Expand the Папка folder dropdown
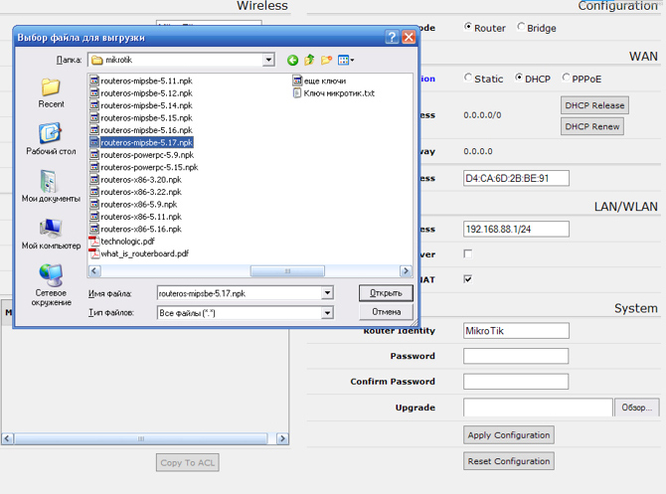This screenshot has height=494, width=666. (x=268, y=61)
